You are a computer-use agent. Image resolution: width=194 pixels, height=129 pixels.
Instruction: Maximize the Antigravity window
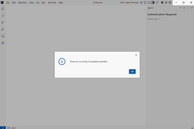(184, 3)
